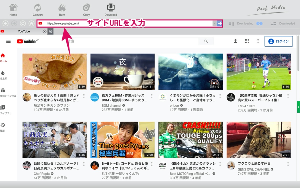300x188 pixels.
Task: Go forward with browser forward arrow
Action: click(x=14, y=24)
